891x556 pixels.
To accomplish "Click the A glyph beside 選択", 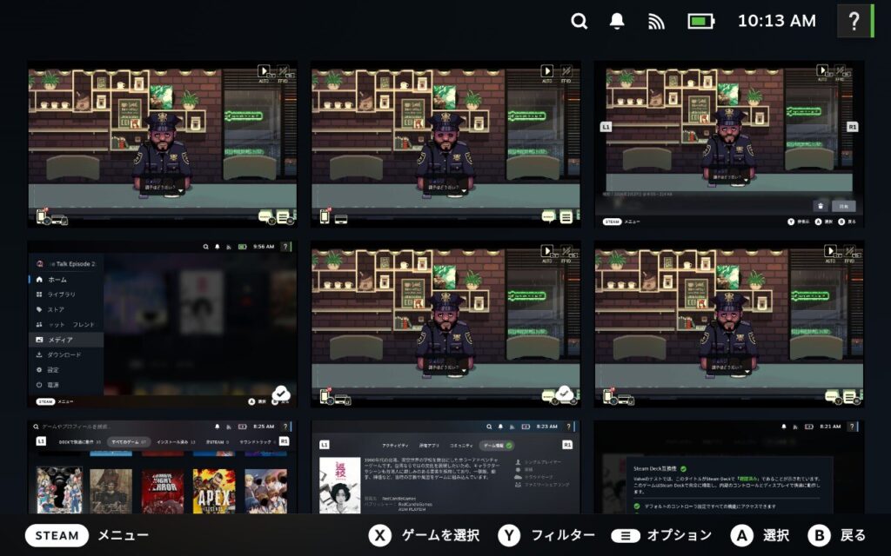I will [741, 535].
